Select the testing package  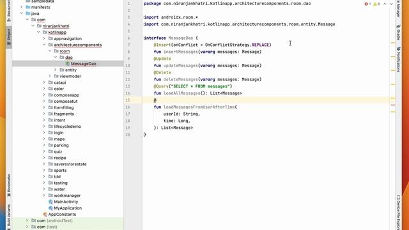[x=61, y=183]
